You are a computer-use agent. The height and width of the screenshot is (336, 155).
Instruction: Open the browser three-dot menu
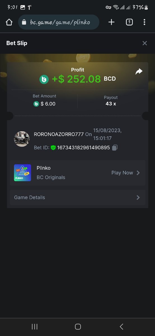pos(144,22)
